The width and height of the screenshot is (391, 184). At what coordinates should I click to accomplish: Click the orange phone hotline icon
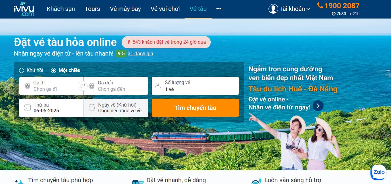(x=320, y=5)
